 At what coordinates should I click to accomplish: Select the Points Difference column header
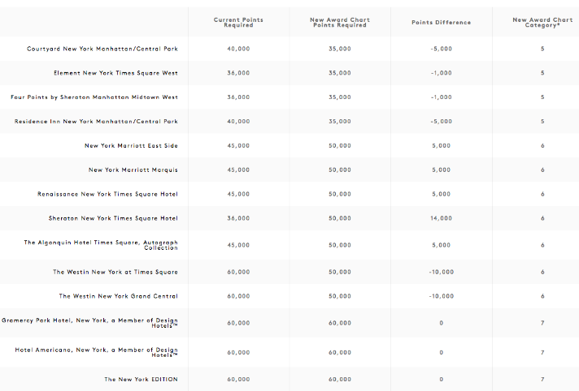tap(441, 23)
